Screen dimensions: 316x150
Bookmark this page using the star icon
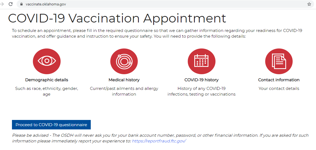309,4
